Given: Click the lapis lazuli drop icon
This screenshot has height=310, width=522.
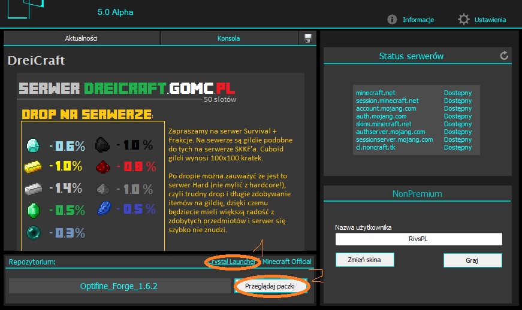Looking at the screenshot, I should click(x=104, y=209).
